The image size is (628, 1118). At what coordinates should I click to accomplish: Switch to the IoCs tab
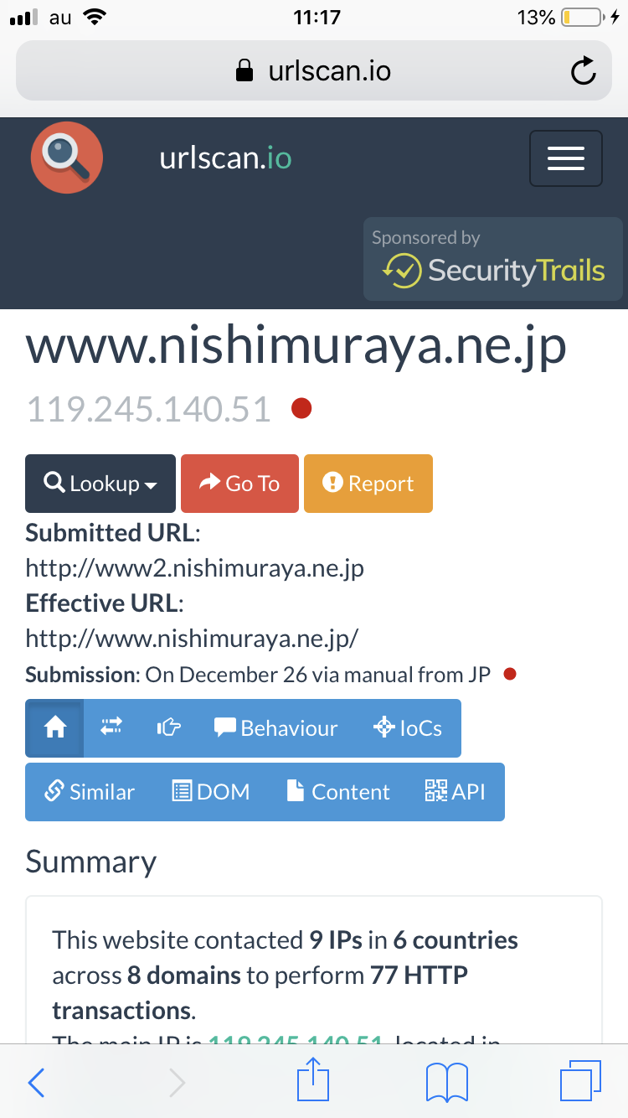pyautogui.click(x=408, y=728)
